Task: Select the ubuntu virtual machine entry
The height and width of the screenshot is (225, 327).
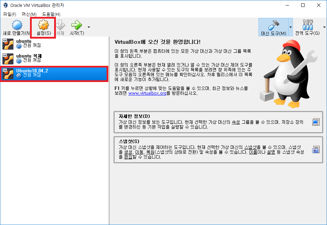Action: 54,44
